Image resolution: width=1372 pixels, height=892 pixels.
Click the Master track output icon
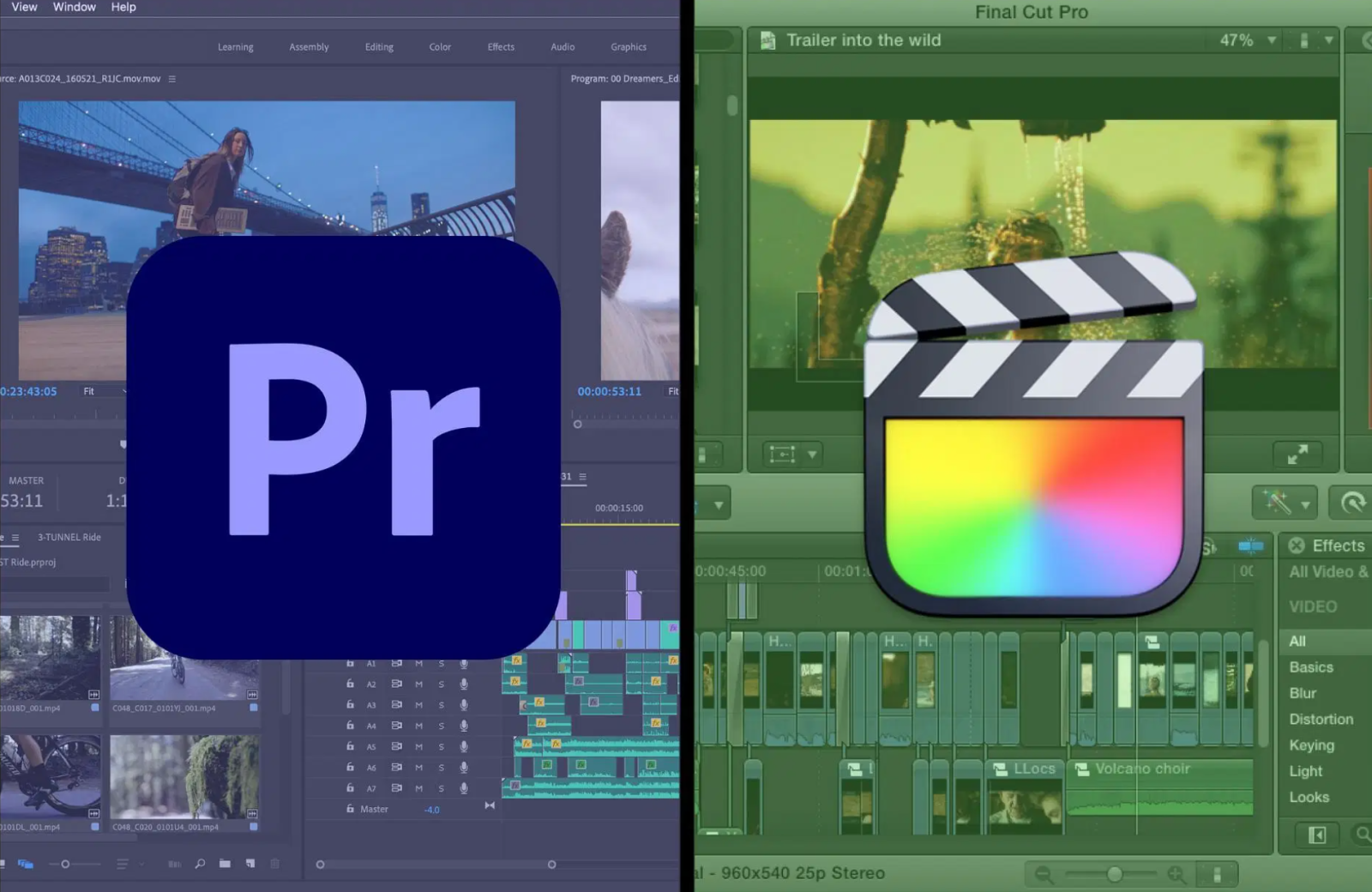point(490,805)
